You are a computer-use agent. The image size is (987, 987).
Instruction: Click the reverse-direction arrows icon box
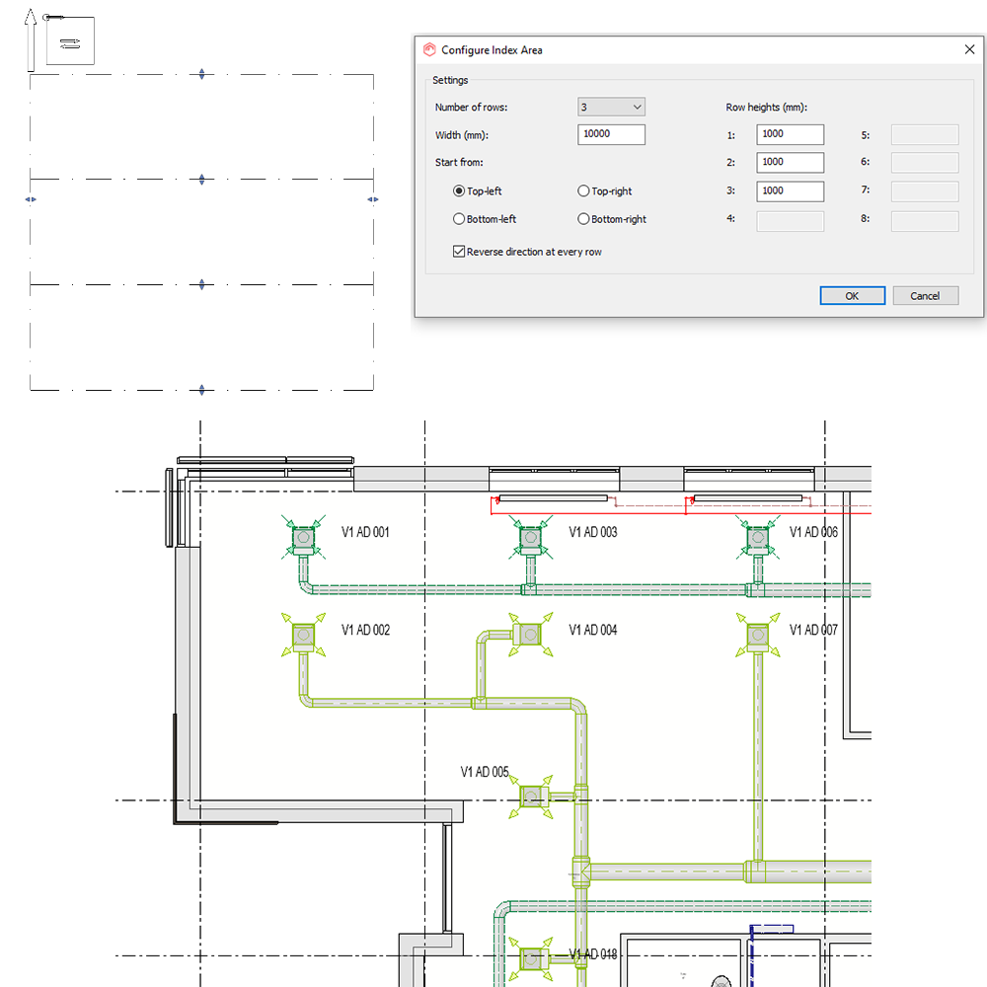tap(70, 42)
